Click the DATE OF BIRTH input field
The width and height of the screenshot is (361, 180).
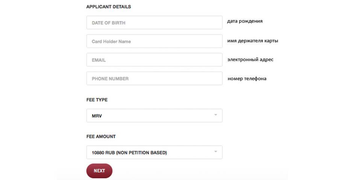[x=154, y=22]
